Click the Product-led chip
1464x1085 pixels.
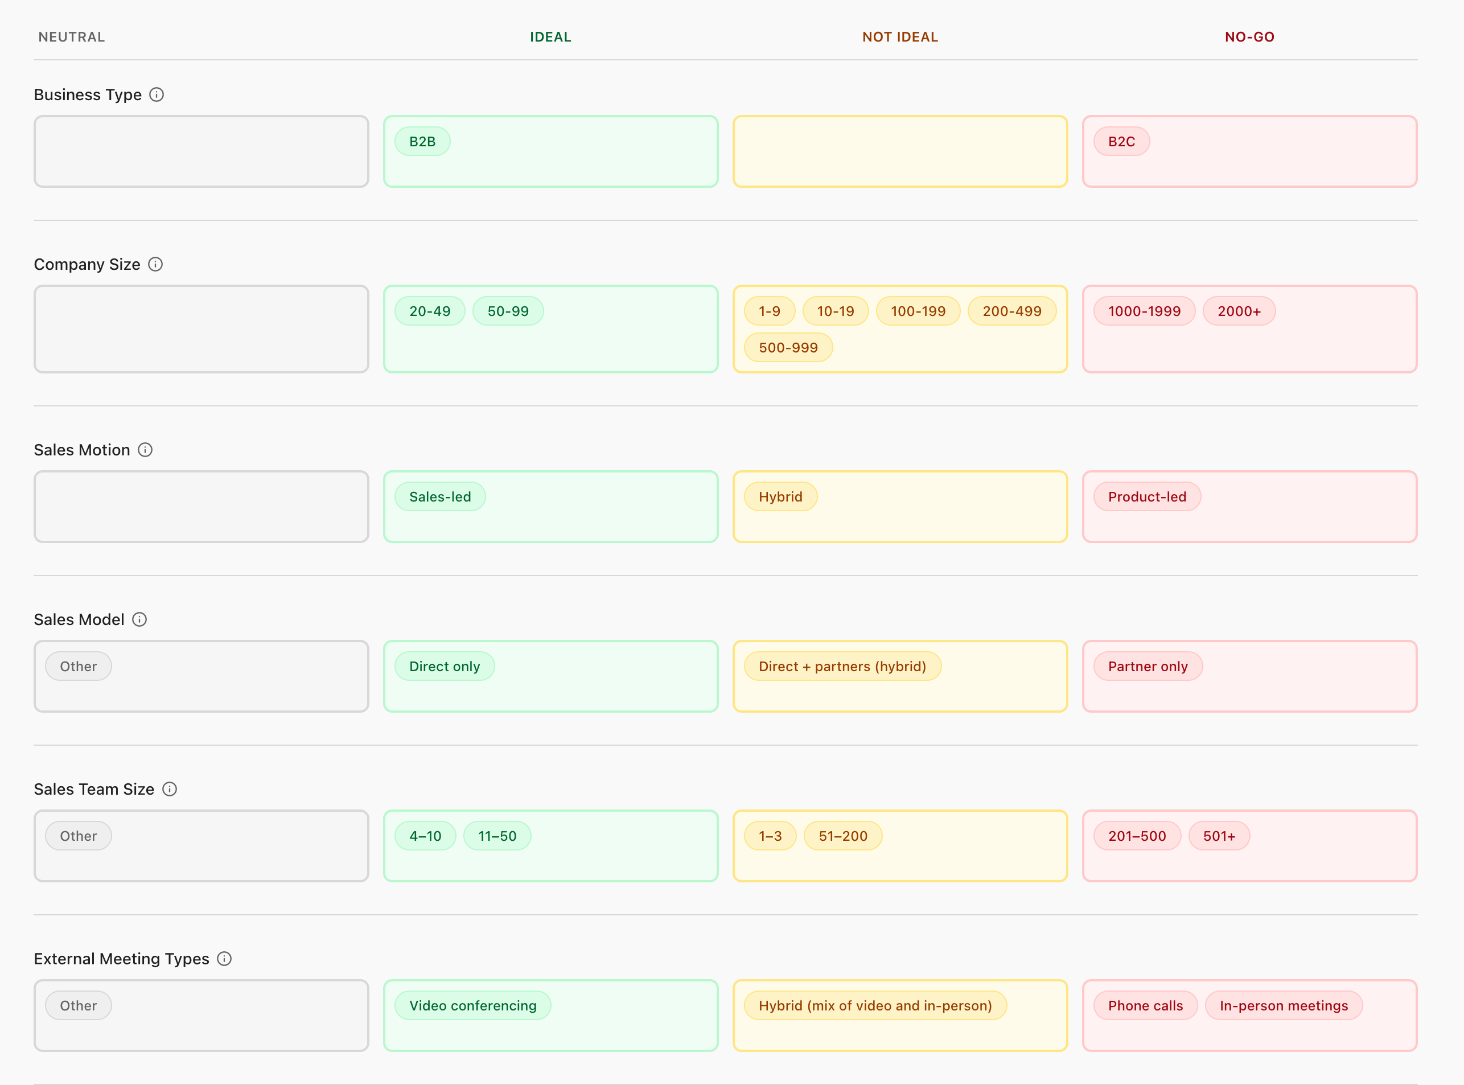pos(1147,496)
